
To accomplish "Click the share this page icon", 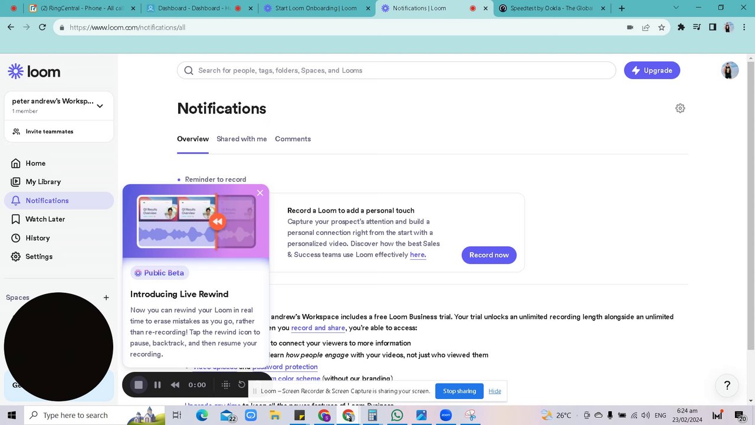I will (646, 27).
